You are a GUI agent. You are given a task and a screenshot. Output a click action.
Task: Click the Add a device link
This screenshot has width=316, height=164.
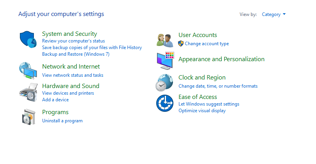click(x=55, y=100)
